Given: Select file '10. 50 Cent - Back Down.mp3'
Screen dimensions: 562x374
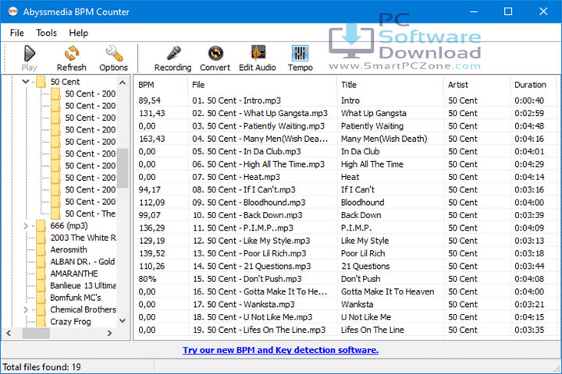Looking at the screenshot, I should tap(247, 215).
